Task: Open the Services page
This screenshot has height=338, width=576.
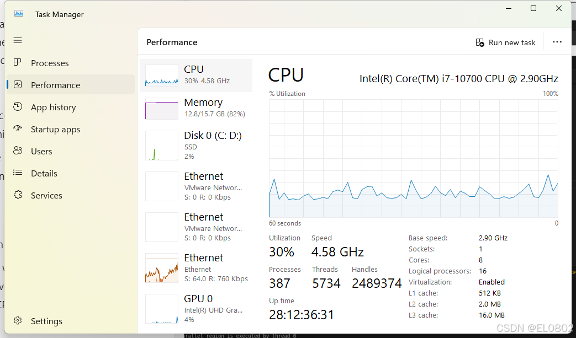Action: point(46,195)
